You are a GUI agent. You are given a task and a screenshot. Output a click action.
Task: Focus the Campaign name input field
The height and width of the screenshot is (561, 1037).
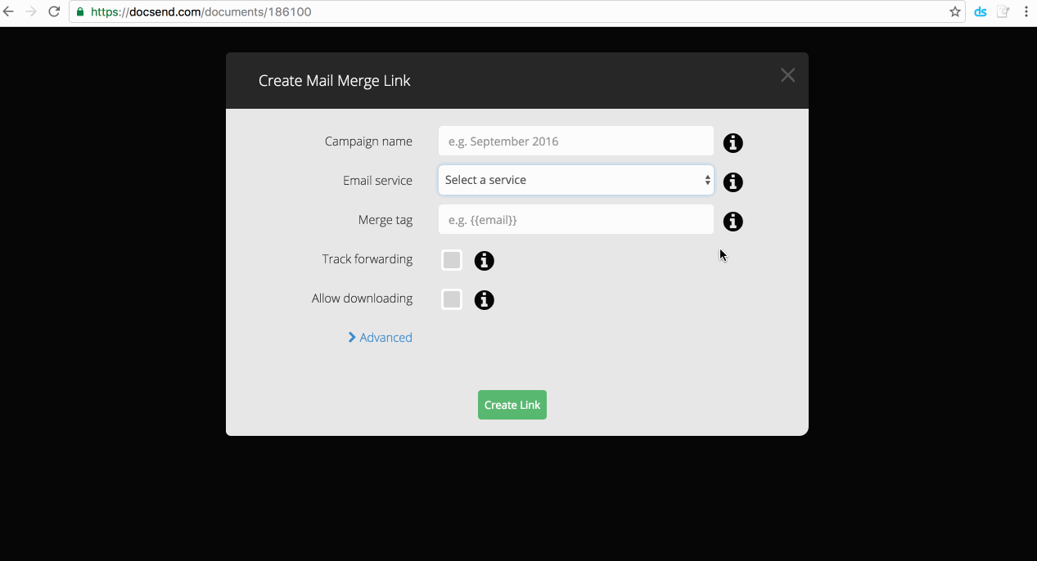click(x=576, y=141)
